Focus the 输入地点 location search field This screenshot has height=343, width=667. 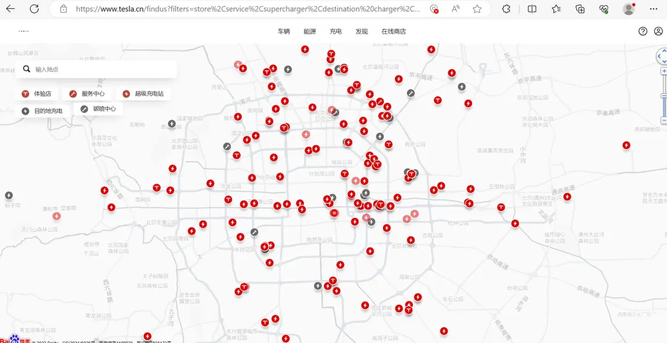96,70
